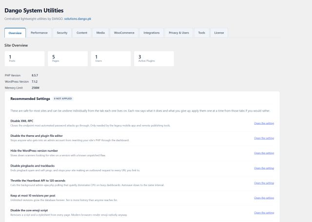Click the Posts count card
The image size is (312, 222).
click(x=25, y=58)
